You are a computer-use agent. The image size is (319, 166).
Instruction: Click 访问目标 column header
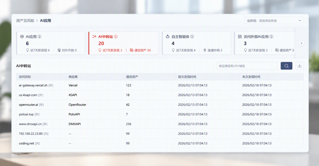click(25, 77)
